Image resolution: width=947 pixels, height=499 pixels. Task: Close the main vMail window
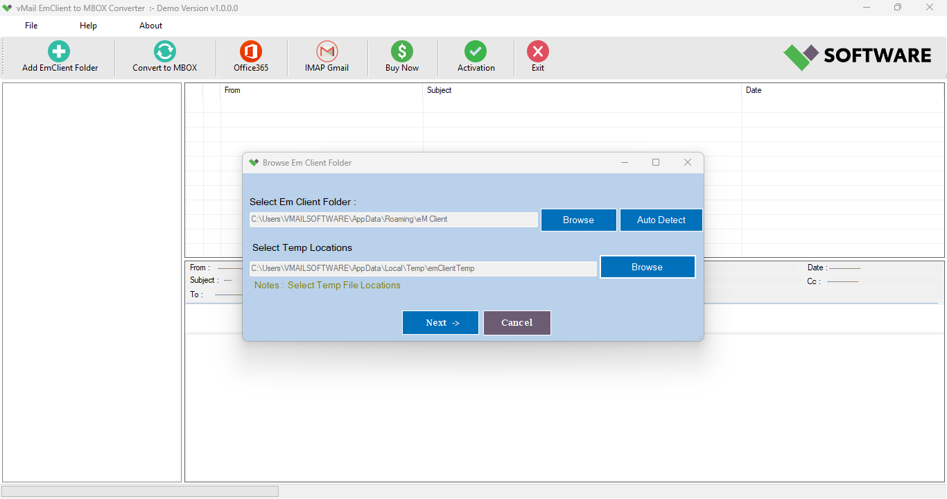click(x=930, y=8)
